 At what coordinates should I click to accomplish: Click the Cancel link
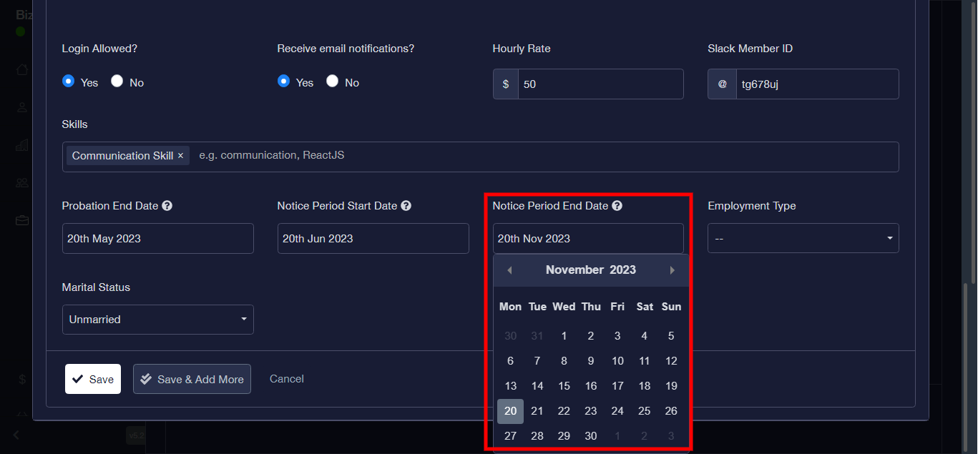(287, 379)
